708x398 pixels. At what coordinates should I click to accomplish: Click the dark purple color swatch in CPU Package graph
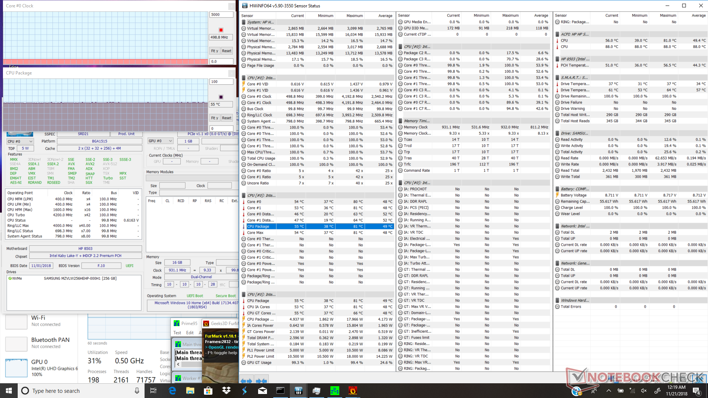pos(221,97)
